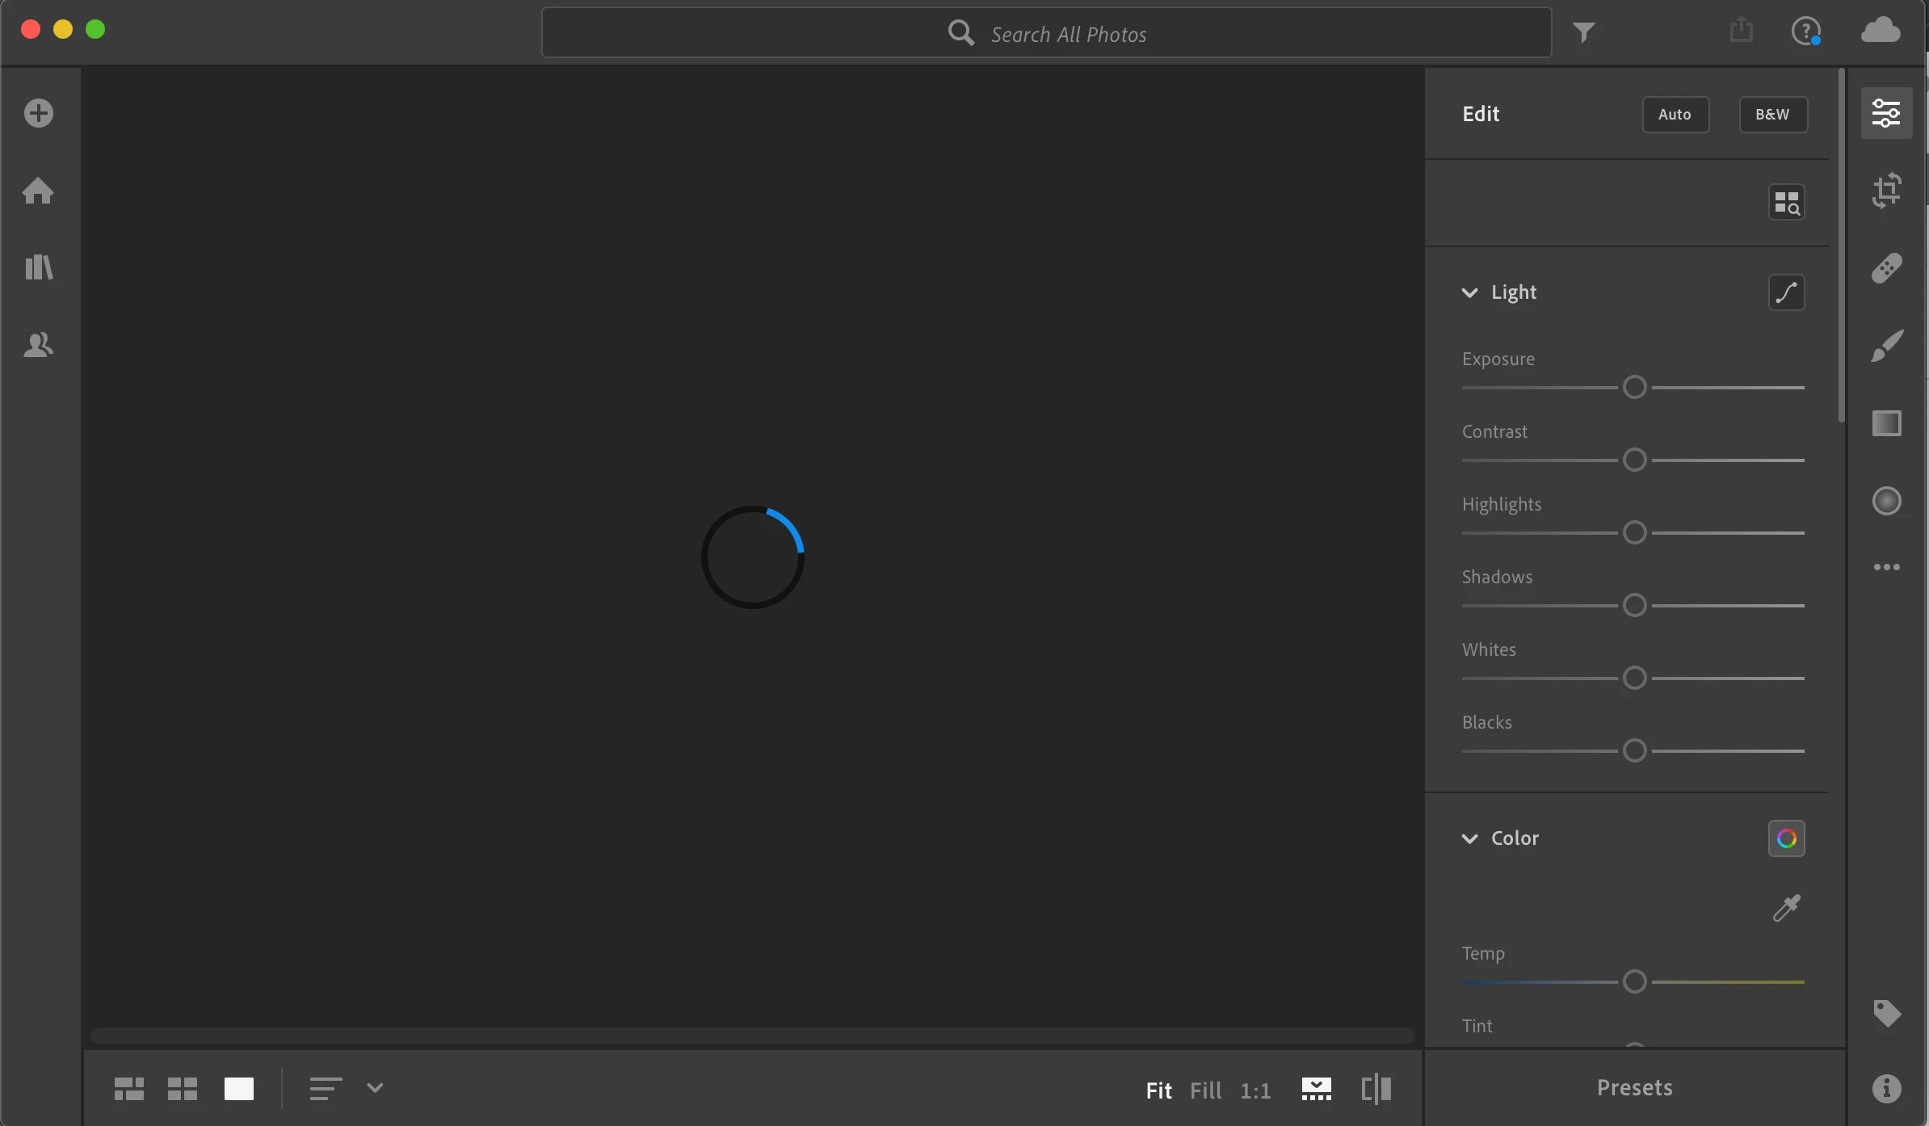Open the Keywords tag panel
Image resolution: width=1929 pixels, height=1126 pixels.
click(x=1886, y=1012)
